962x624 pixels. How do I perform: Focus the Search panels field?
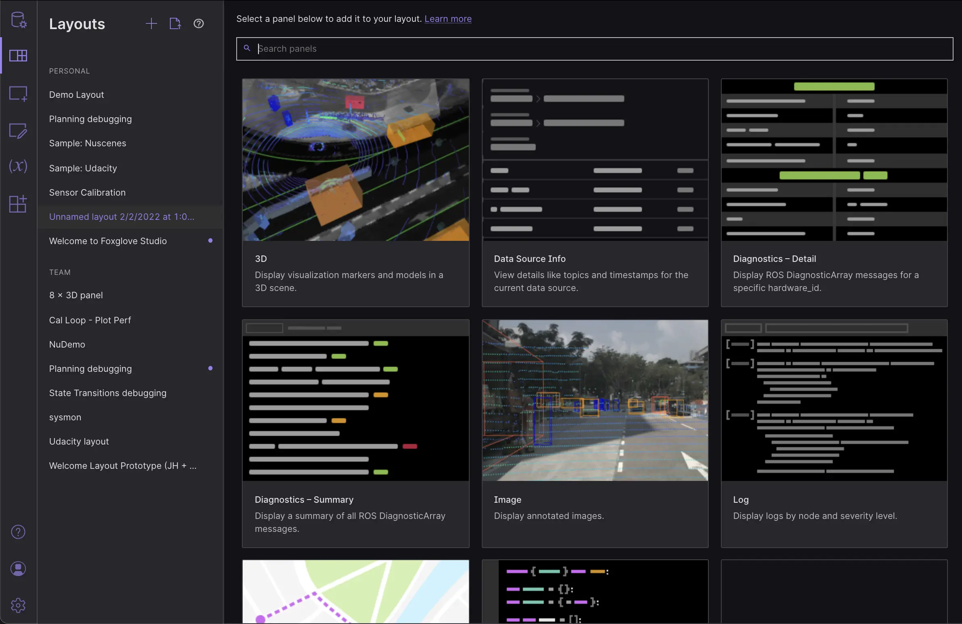594,49
